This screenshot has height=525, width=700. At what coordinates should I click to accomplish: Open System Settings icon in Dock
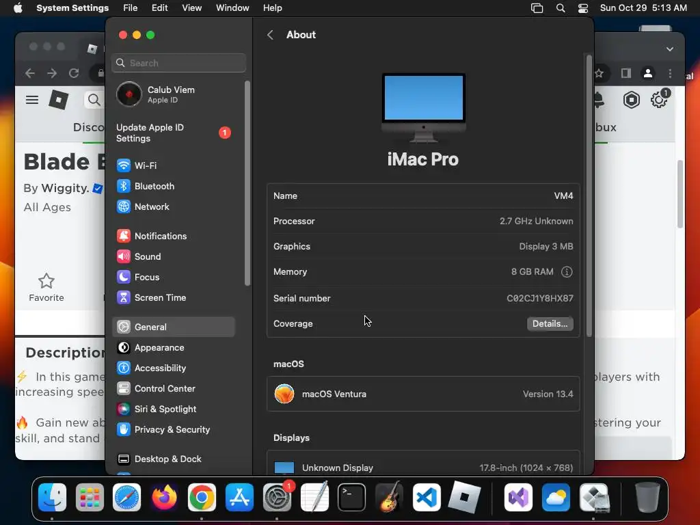coord(277,497)
